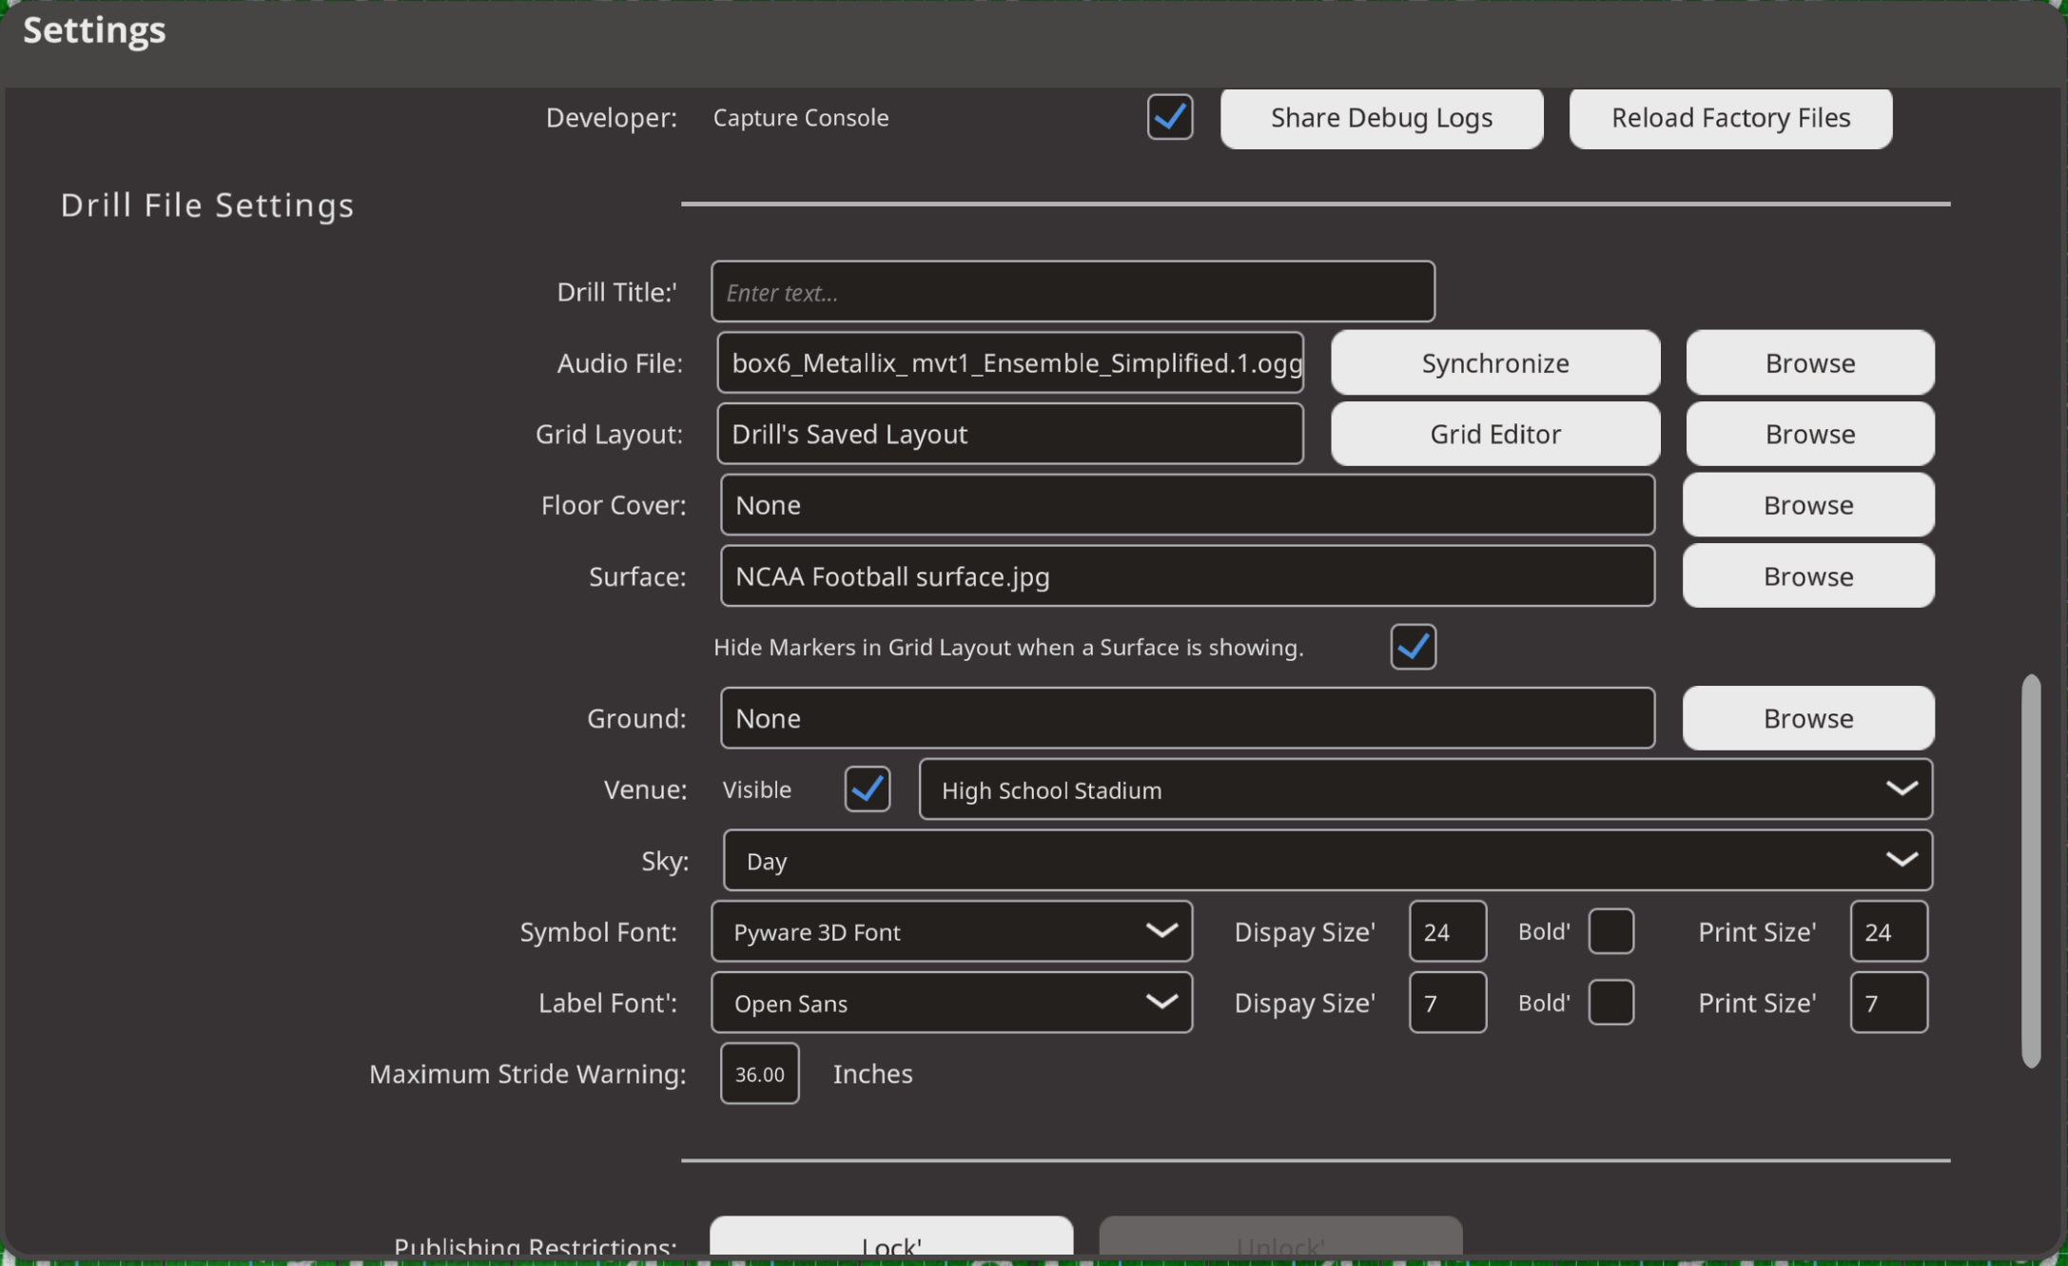Enable Bold for Symbol Font
2068x1266 pixels.
(x=1610, y=931)
